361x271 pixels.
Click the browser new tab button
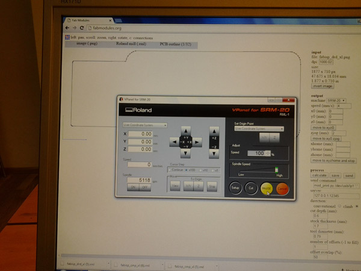tap(119, 21)
